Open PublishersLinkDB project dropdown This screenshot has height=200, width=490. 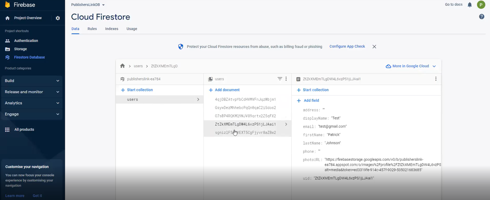[x=88, y=5]
